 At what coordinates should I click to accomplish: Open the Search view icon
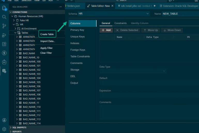(x=4, y=17)
